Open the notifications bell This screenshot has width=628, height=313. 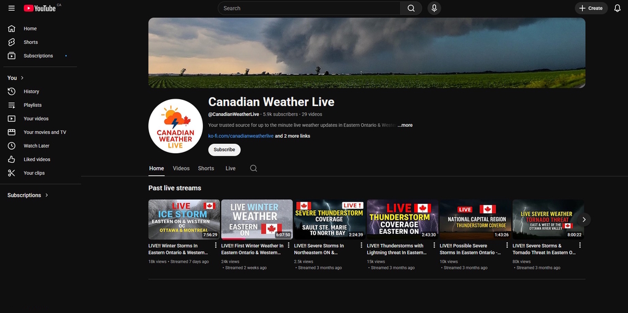pos(617,8)
